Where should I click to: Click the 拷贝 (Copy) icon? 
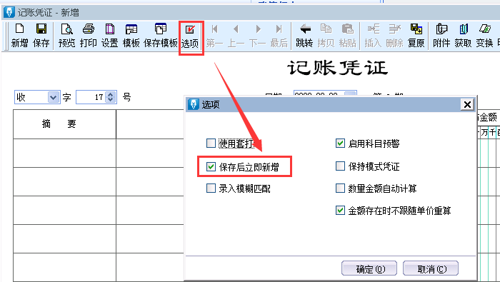(326, 36)
